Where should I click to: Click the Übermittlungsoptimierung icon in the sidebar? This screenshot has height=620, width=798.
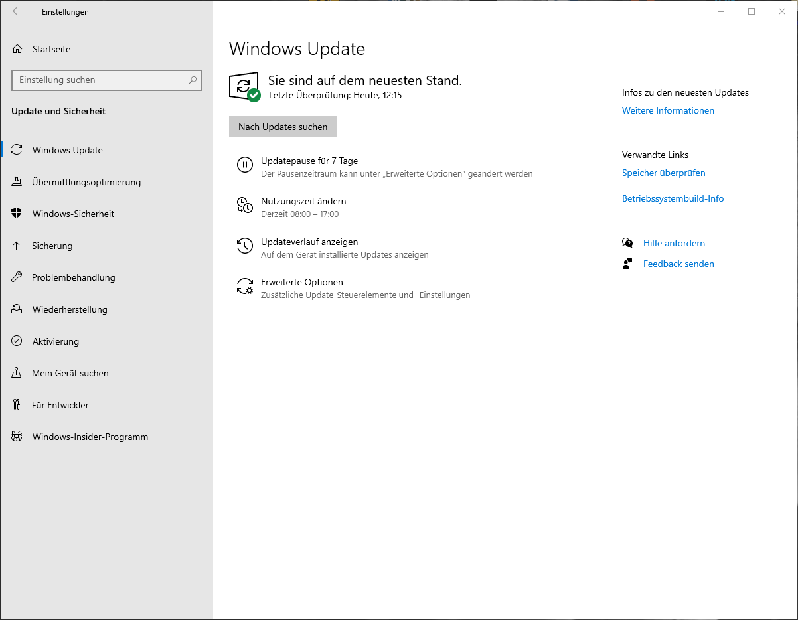17,182
